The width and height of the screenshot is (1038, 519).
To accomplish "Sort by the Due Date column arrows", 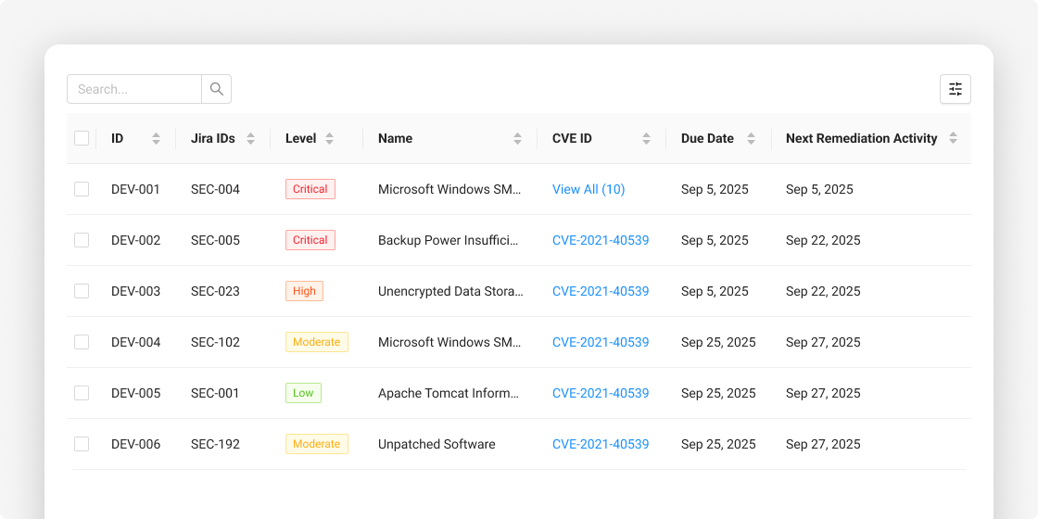I will coord(752,138).
